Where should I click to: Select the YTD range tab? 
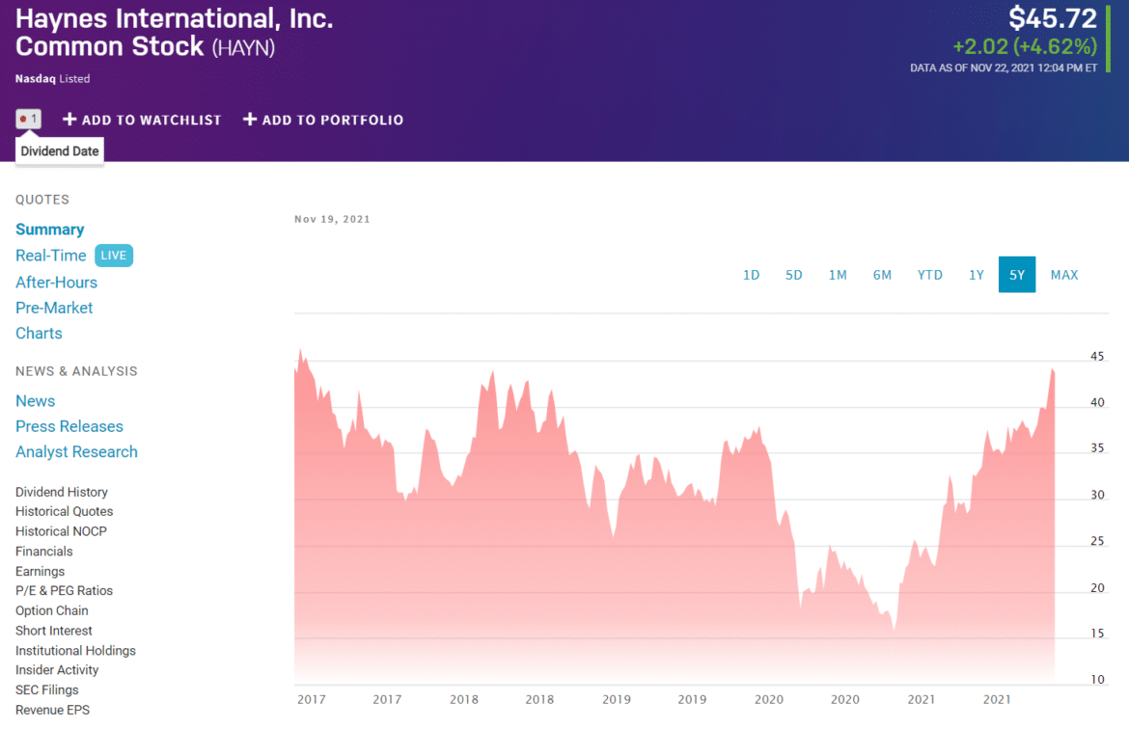[x=929, y=274]
